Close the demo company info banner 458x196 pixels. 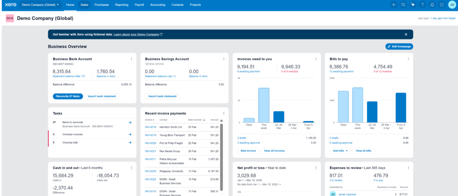(406, 34)
